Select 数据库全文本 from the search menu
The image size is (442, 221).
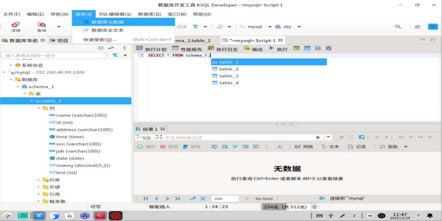coord(107,30)
